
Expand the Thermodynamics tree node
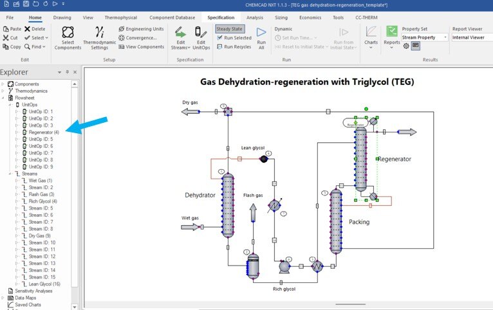click(3, 91)
